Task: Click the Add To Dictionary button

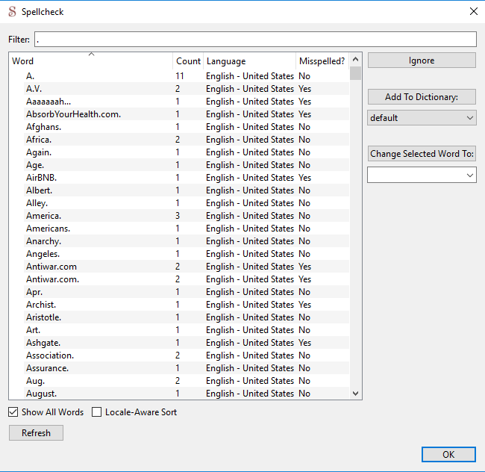Action: 421,97
